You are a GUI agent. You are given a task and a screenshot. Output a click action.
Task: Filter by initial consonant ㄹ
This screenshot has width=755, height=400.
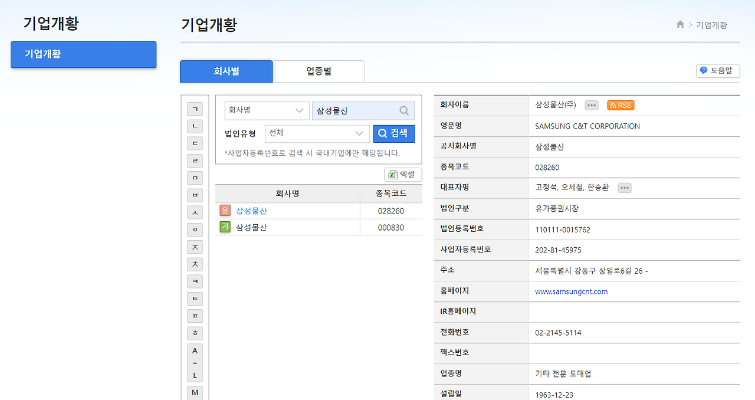(195, 160)
